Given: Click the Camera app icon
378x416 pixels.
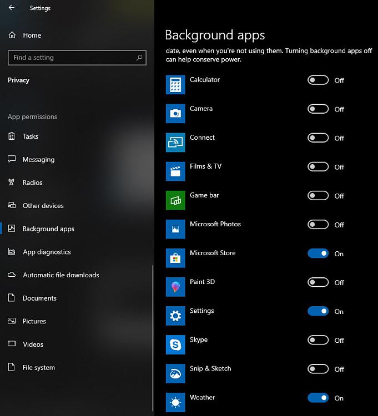Looking at the screenshot, I should [x=175, y=114].
